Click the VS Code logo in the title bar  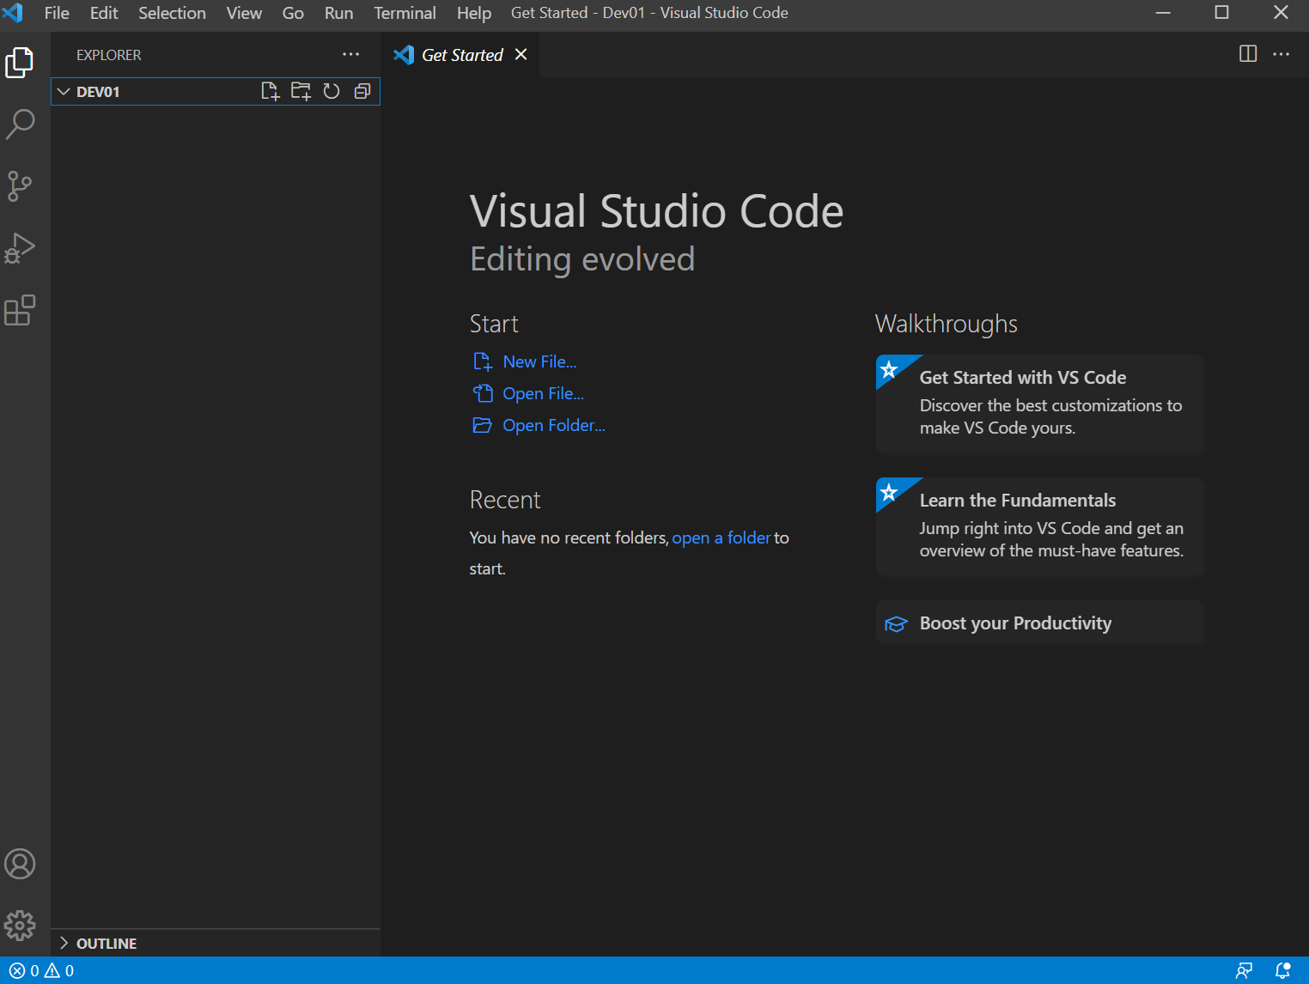point(13,13)
